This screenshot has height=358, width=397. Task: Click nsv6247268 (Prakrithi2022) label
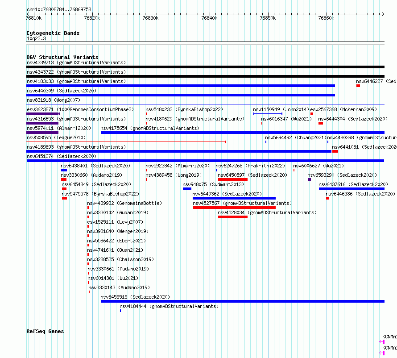pyautogui.click(x=250, y=166)
